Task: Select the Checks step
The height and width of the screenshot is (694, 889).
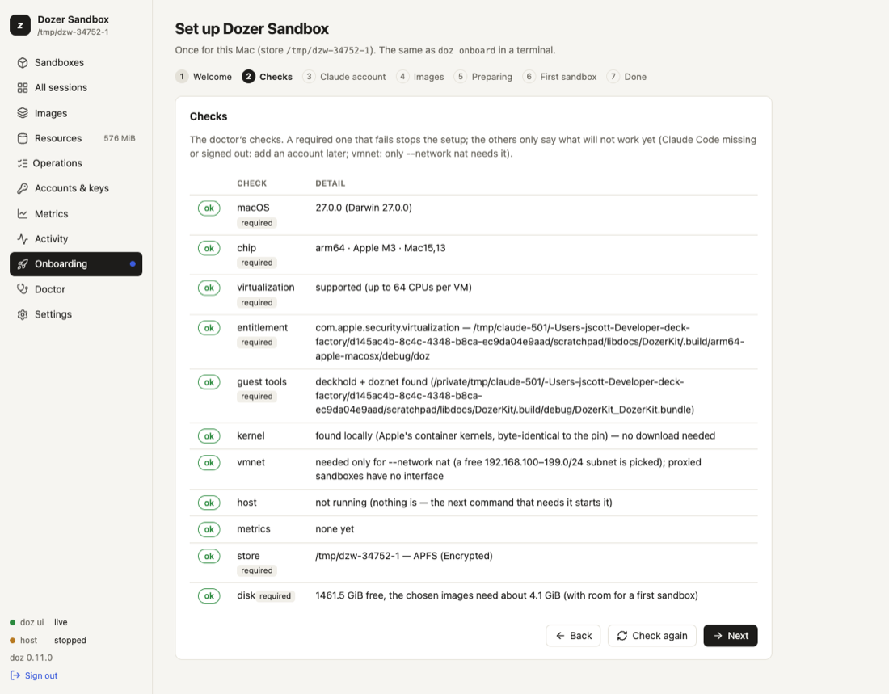Action: tap(267, 77)
